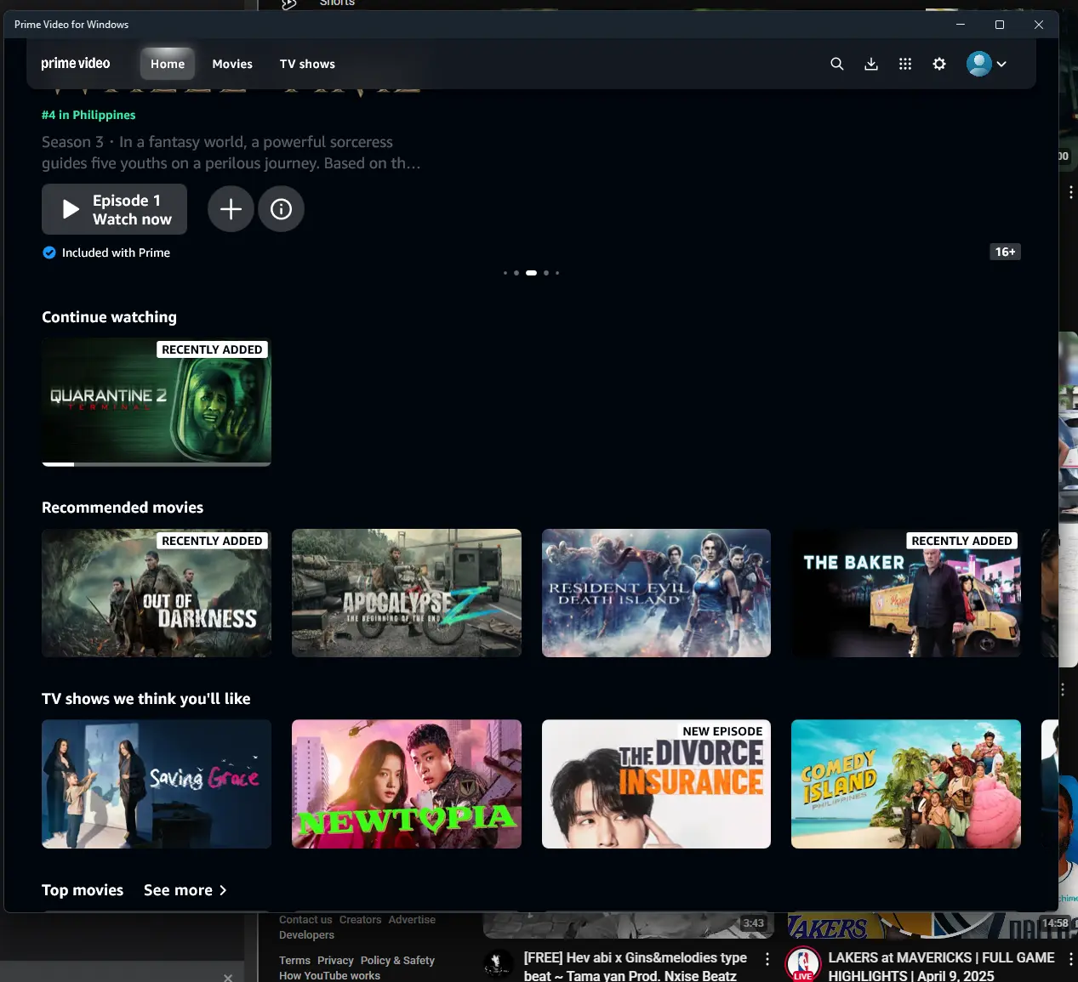Open Resident Evil Death Island
The image size is (1078, 982).
tap(656, 593)
